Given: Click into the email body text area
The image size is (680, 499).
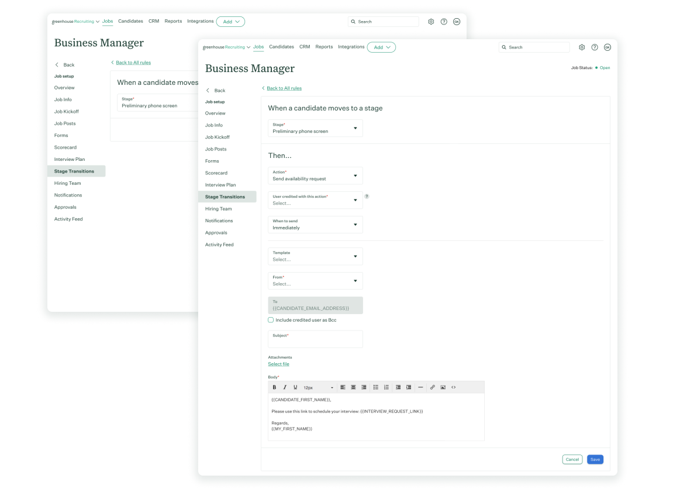Looking at the screenshot, I should [x=376, y=417].
